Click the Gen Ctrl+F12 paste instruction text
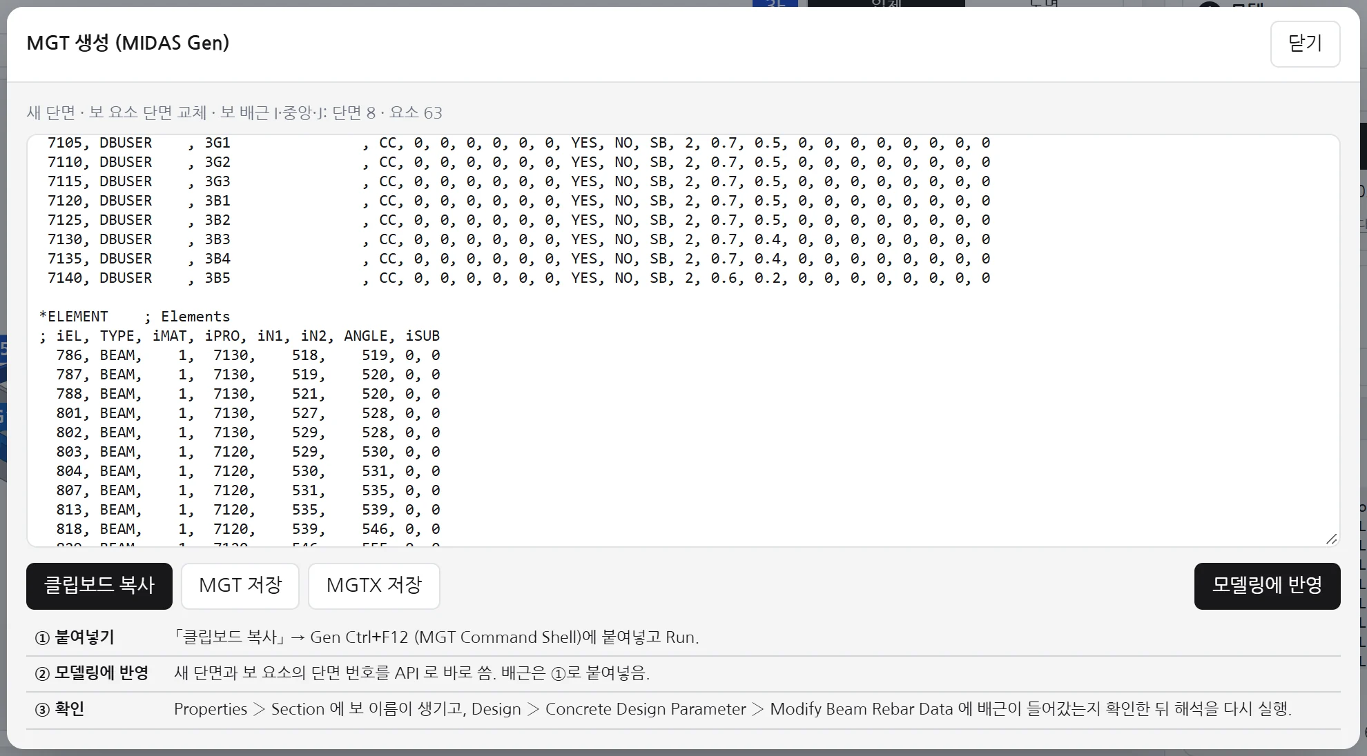1367x756 pixels. (x=436, y=637)
